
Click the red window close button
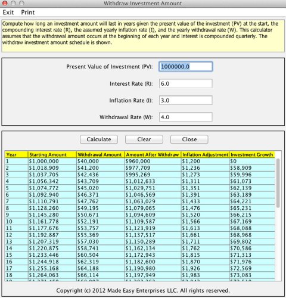tap(5, 3)
